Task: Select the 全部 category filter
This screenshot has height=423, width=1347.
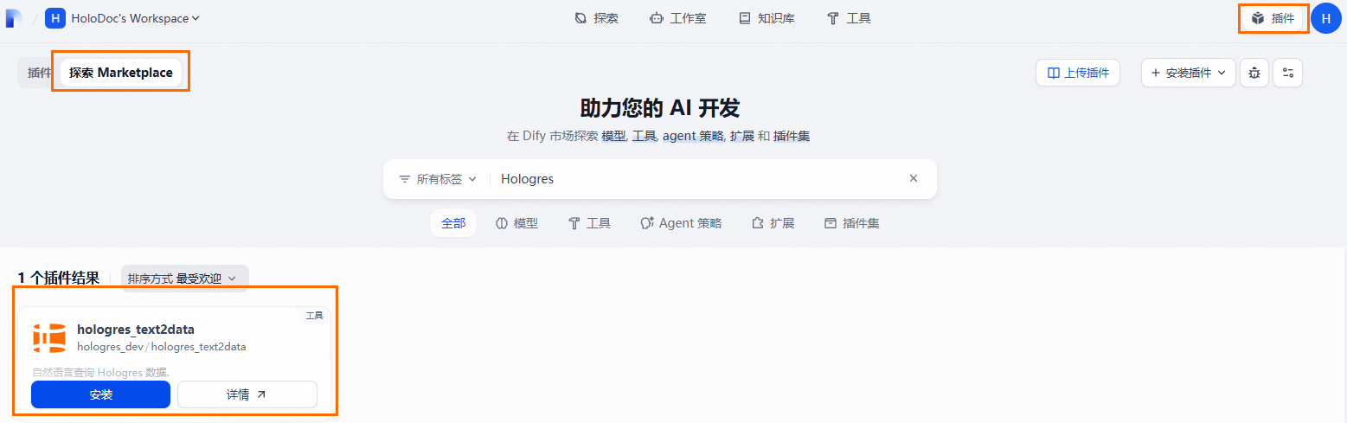Action: [x=453, y=223]
